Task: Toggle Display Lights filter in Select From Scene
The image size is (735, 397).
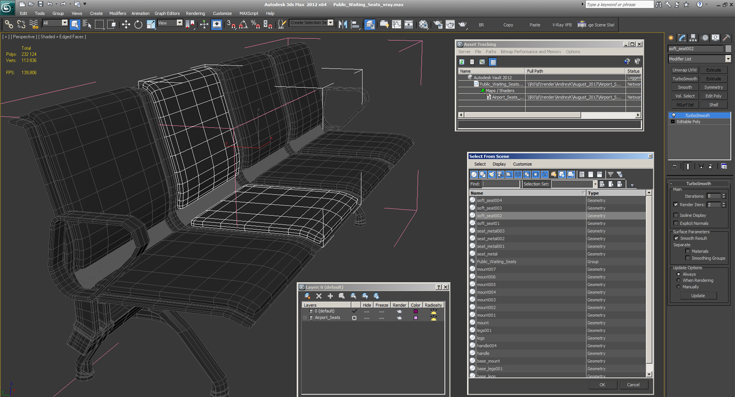Action: pos(492,174)
